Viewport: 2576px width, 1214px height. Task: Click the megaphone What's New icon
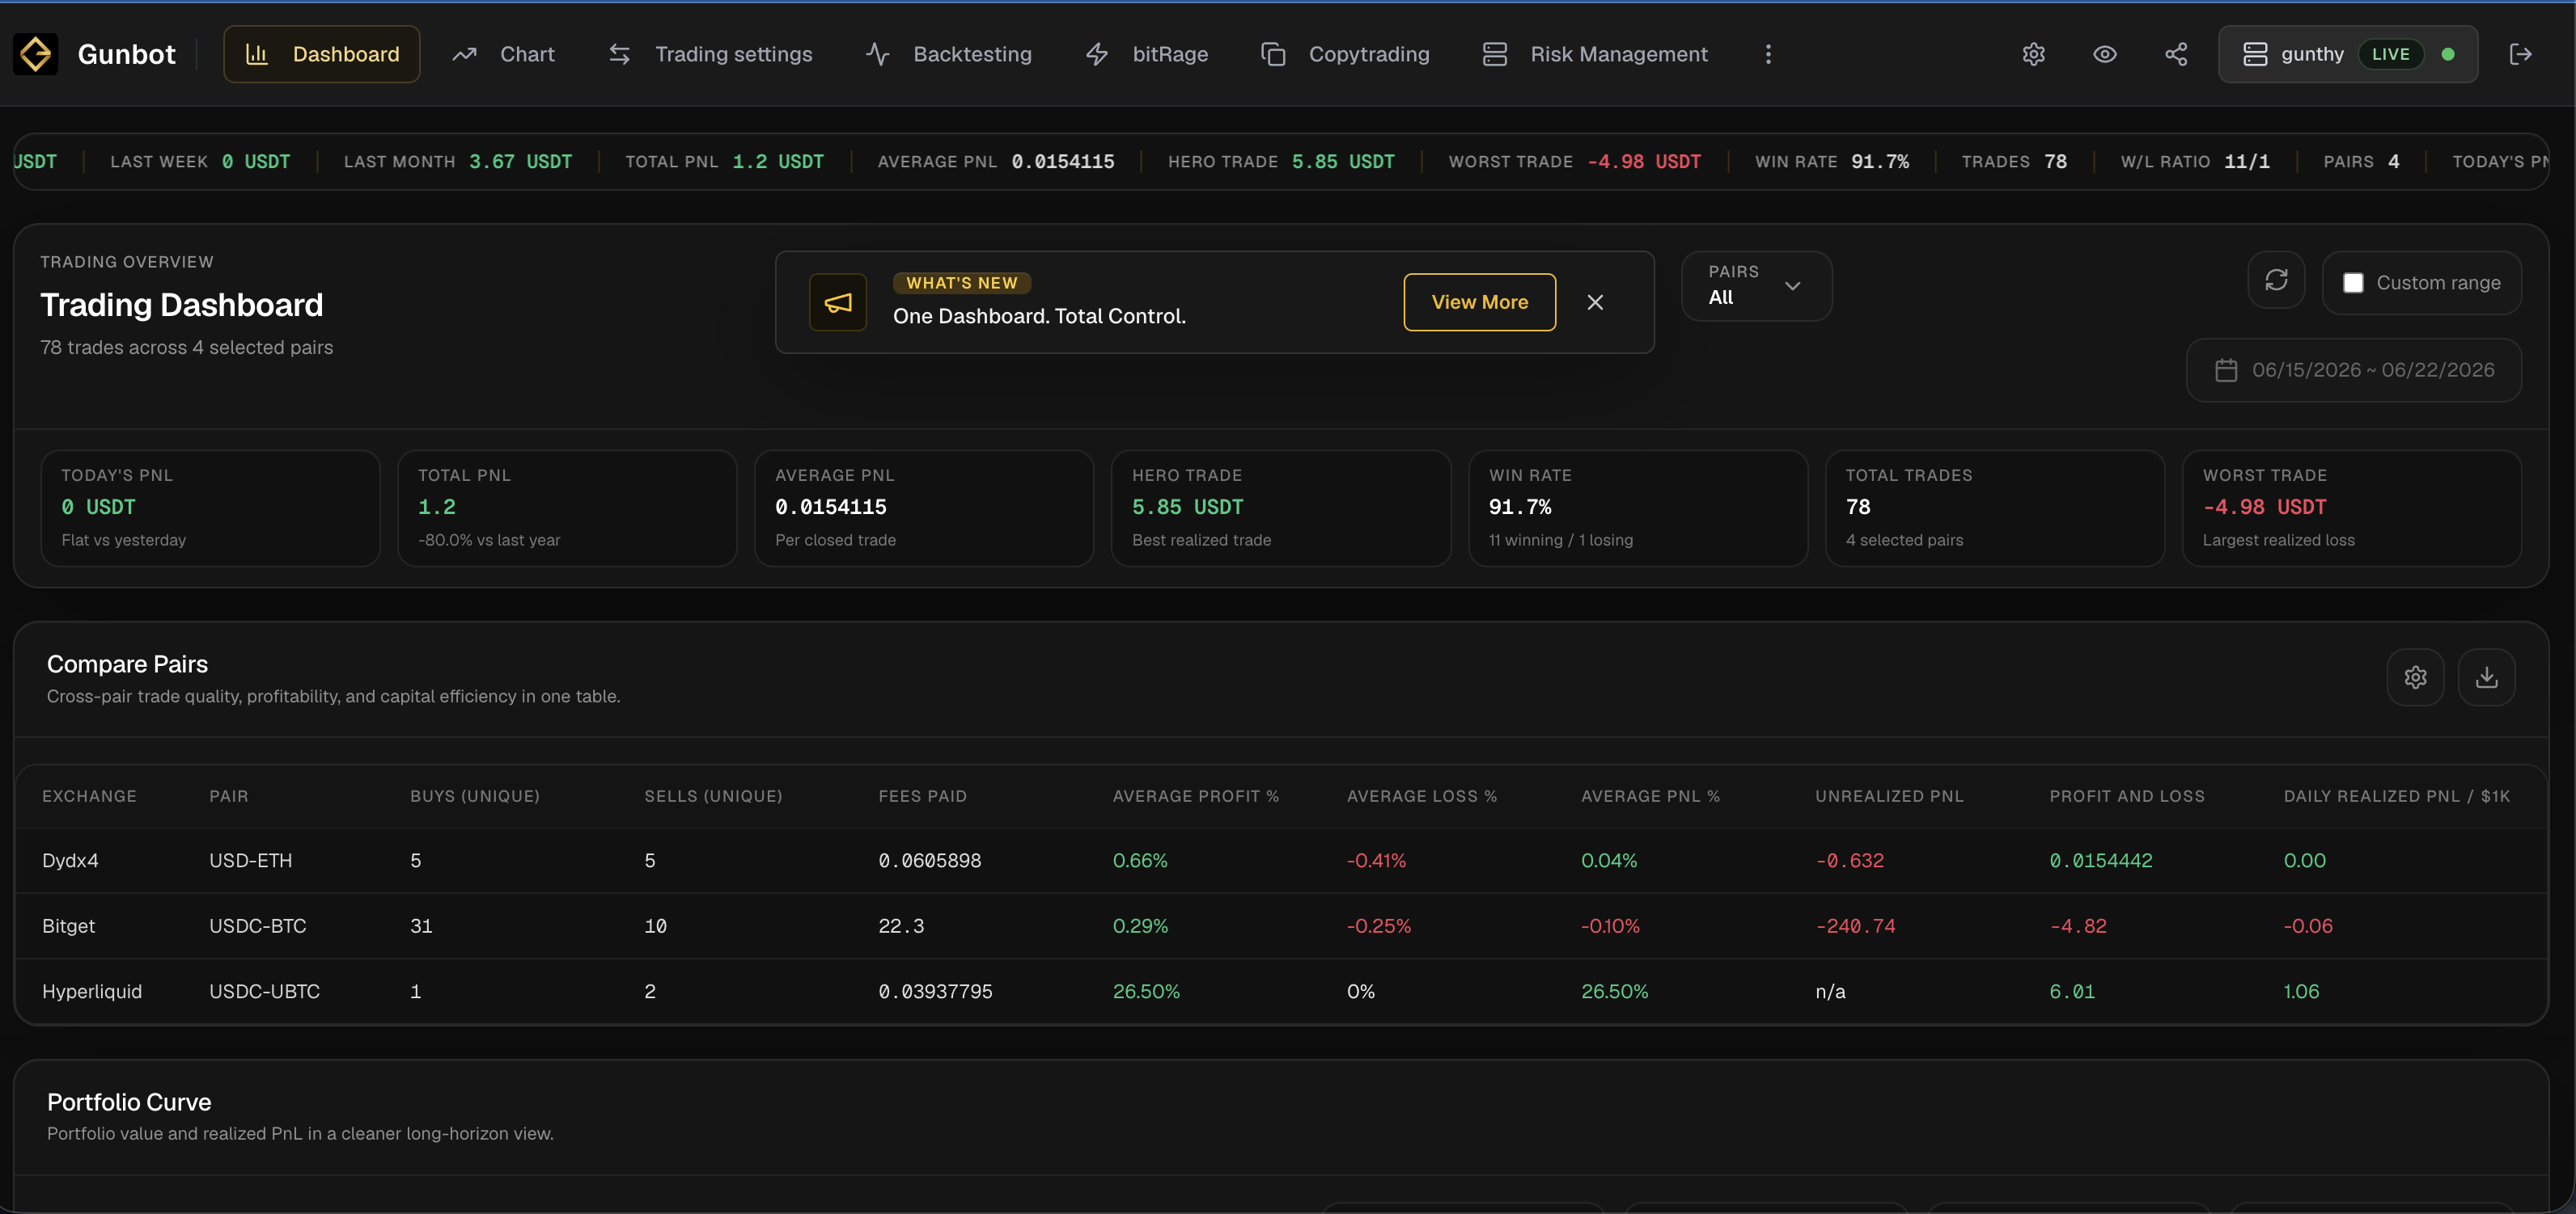click(838, 301)
